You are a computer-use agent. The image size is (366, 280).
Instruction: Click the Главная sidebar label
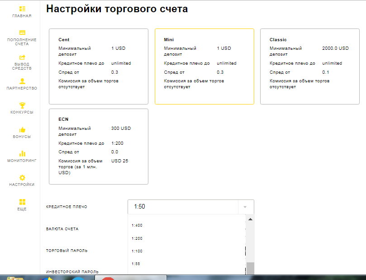(x=22, y=16)
